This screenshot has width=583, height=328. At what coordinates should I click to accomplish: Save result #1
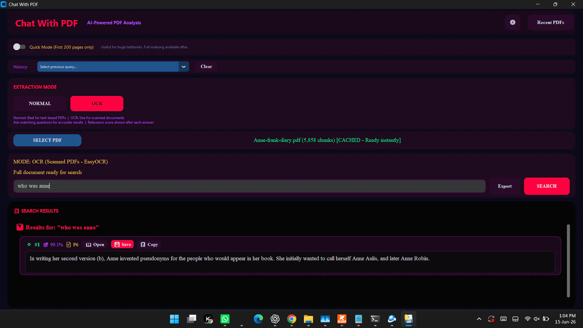pos(122,244)
